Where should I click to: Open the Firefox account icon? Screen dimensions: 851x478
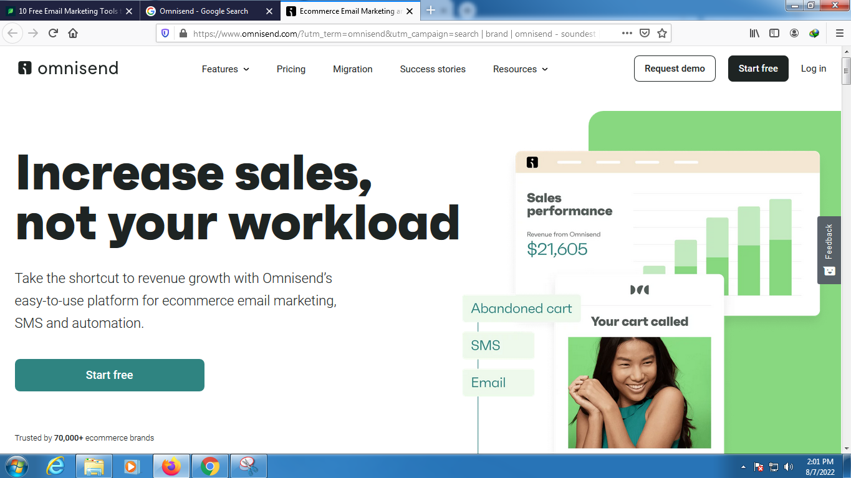(794, 34)
